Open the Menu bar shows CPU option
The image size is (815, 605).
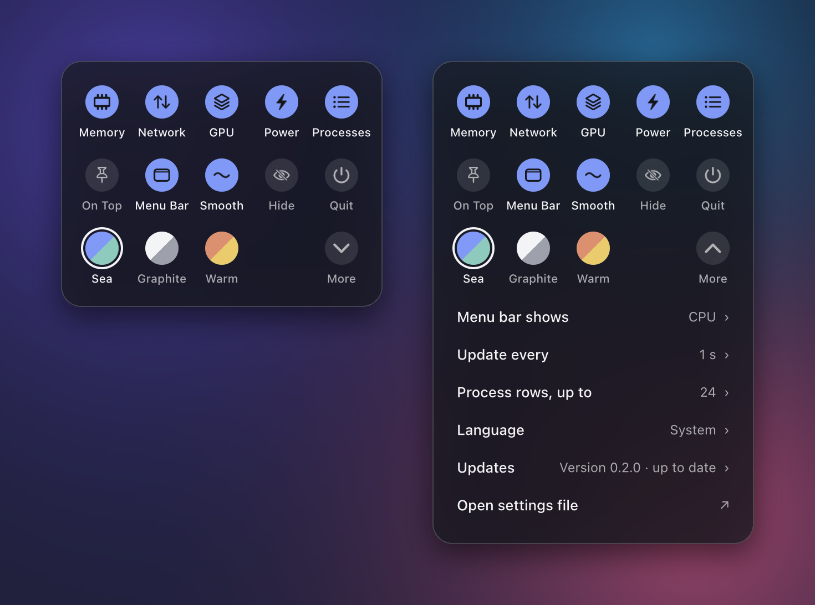tap(593, 317)
